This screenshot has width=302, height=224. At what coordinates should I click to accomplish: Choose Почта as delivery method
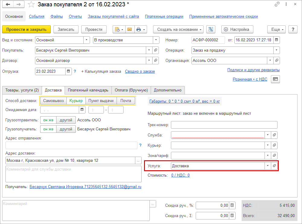pyautogui.click(x=126, y=101)
